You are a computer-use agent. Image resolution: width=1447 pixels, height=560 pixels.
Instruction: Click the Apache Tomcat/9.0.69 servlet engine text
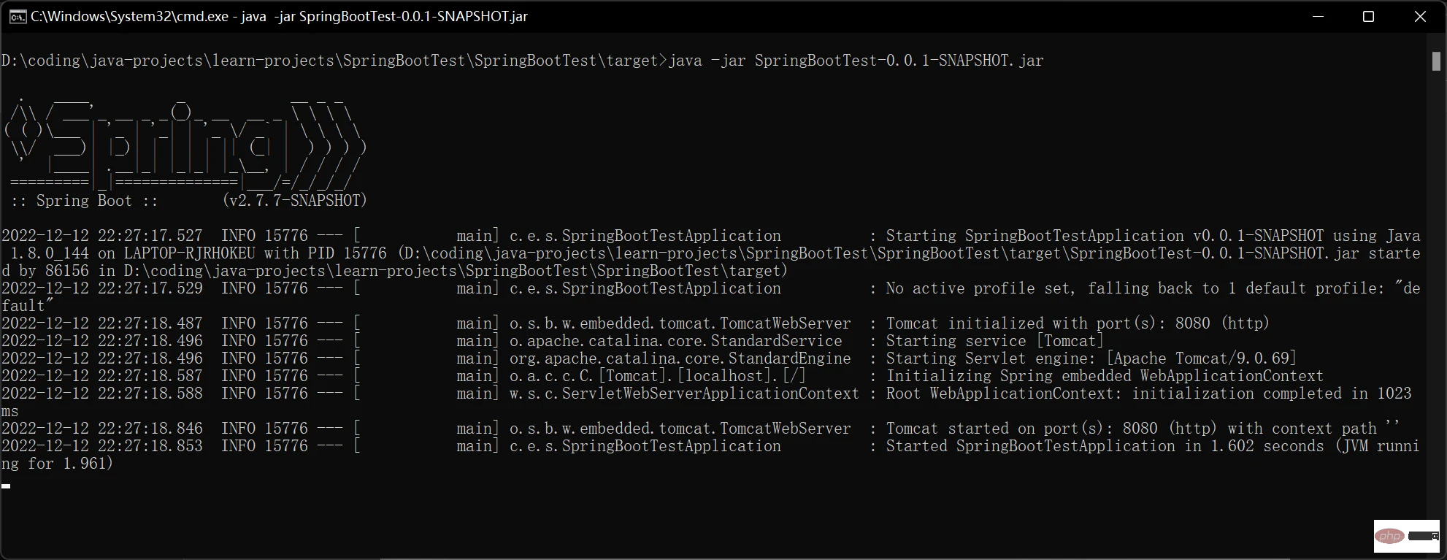(1201, 358)
